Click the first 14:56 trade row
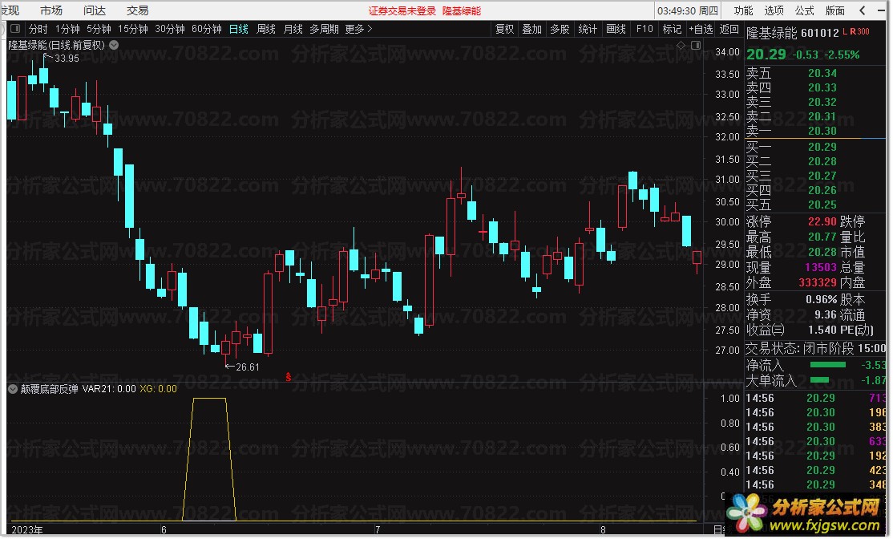The height and width of the screenshot is (539, 893). 815,398
